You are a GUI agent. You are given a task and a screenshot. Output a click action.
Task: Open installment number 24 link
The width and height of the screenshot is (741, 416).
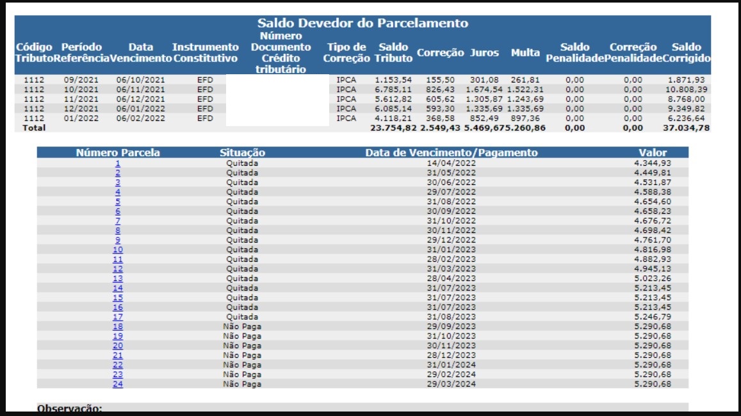118,384
